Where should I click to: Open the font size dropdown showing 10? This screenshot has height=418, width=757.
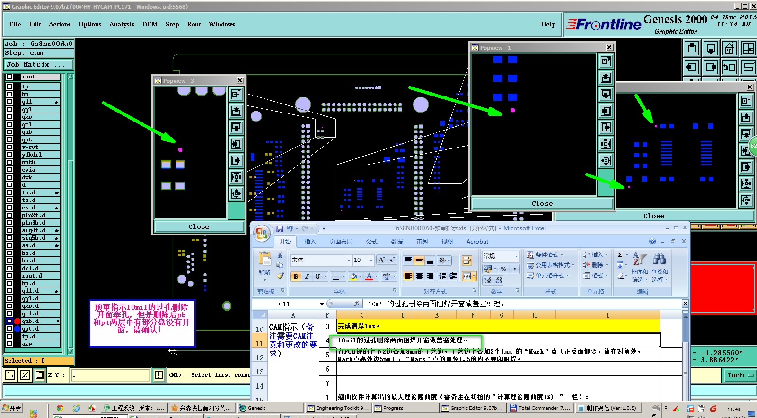click(371, 260)
